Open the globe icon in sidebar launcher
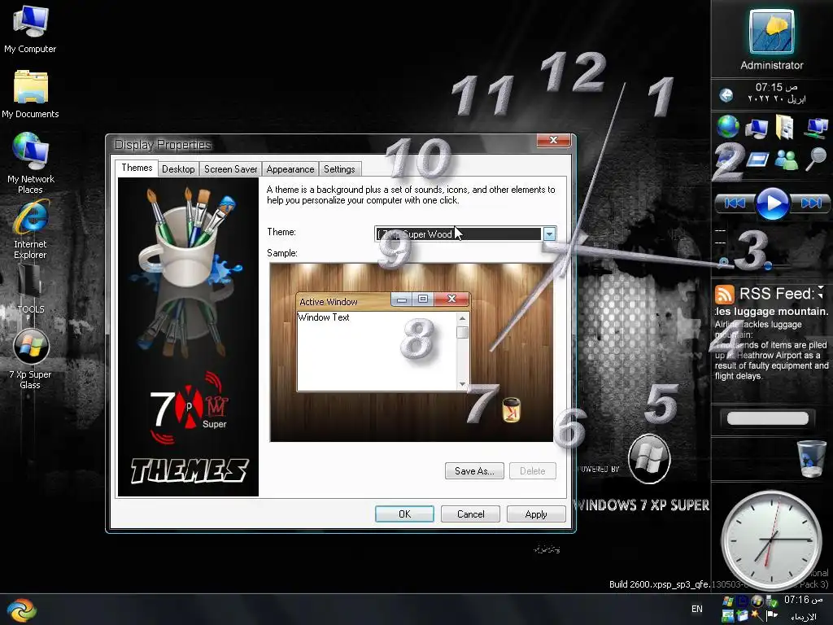833x625 pixels. [x=728, y=126]
